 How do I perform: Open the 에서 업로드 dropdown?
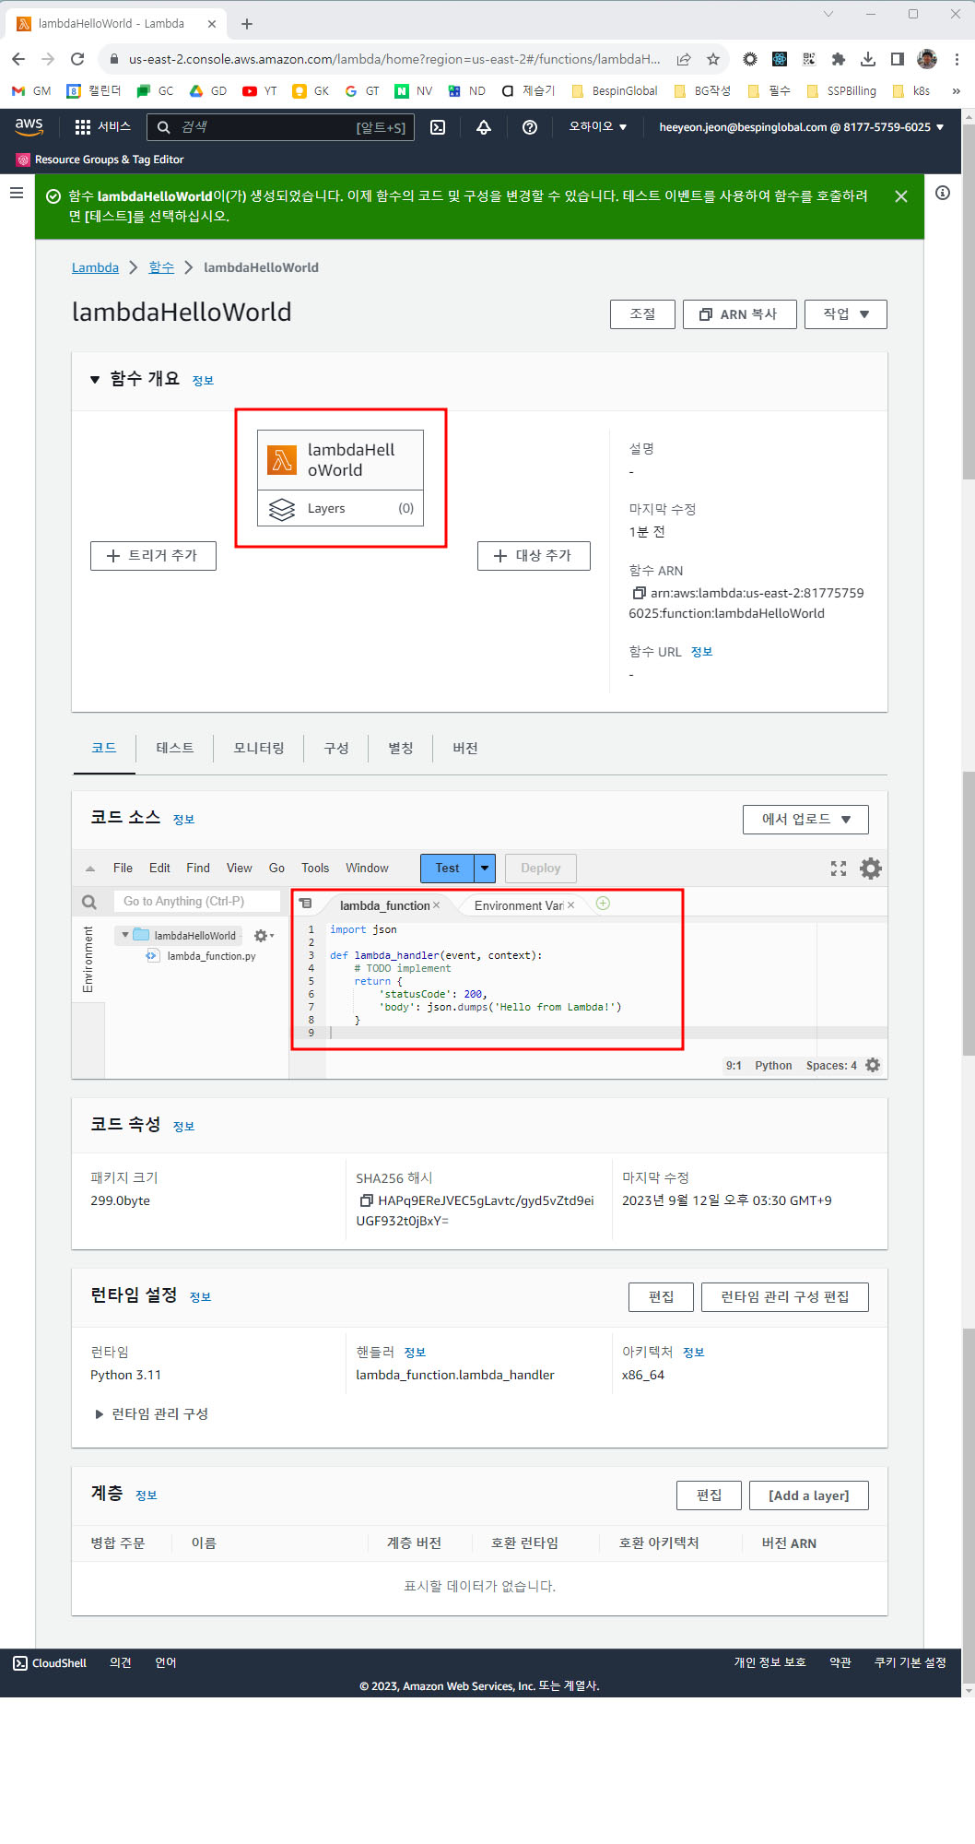point(805,819)
